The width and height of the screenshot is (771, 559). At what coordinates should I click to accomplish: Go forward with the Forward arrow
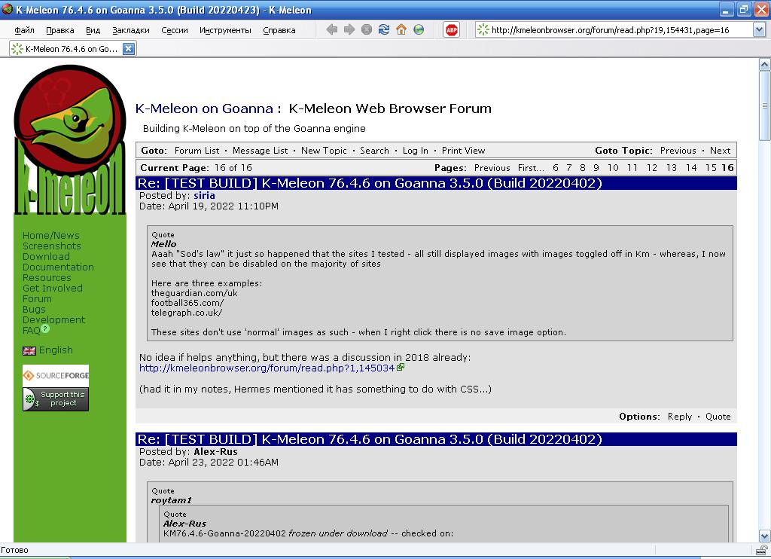[349, 29]
